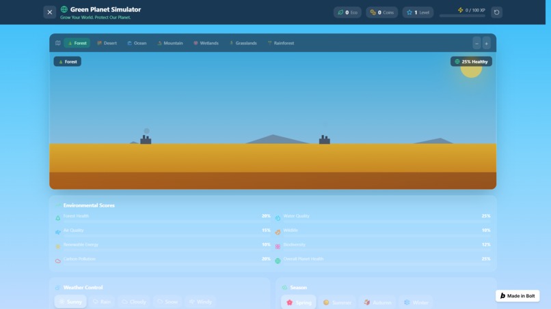Click the Air Quality 15% value
This screenshot has width=551, height=309.
pyautogui.click(x=266, y=230)
